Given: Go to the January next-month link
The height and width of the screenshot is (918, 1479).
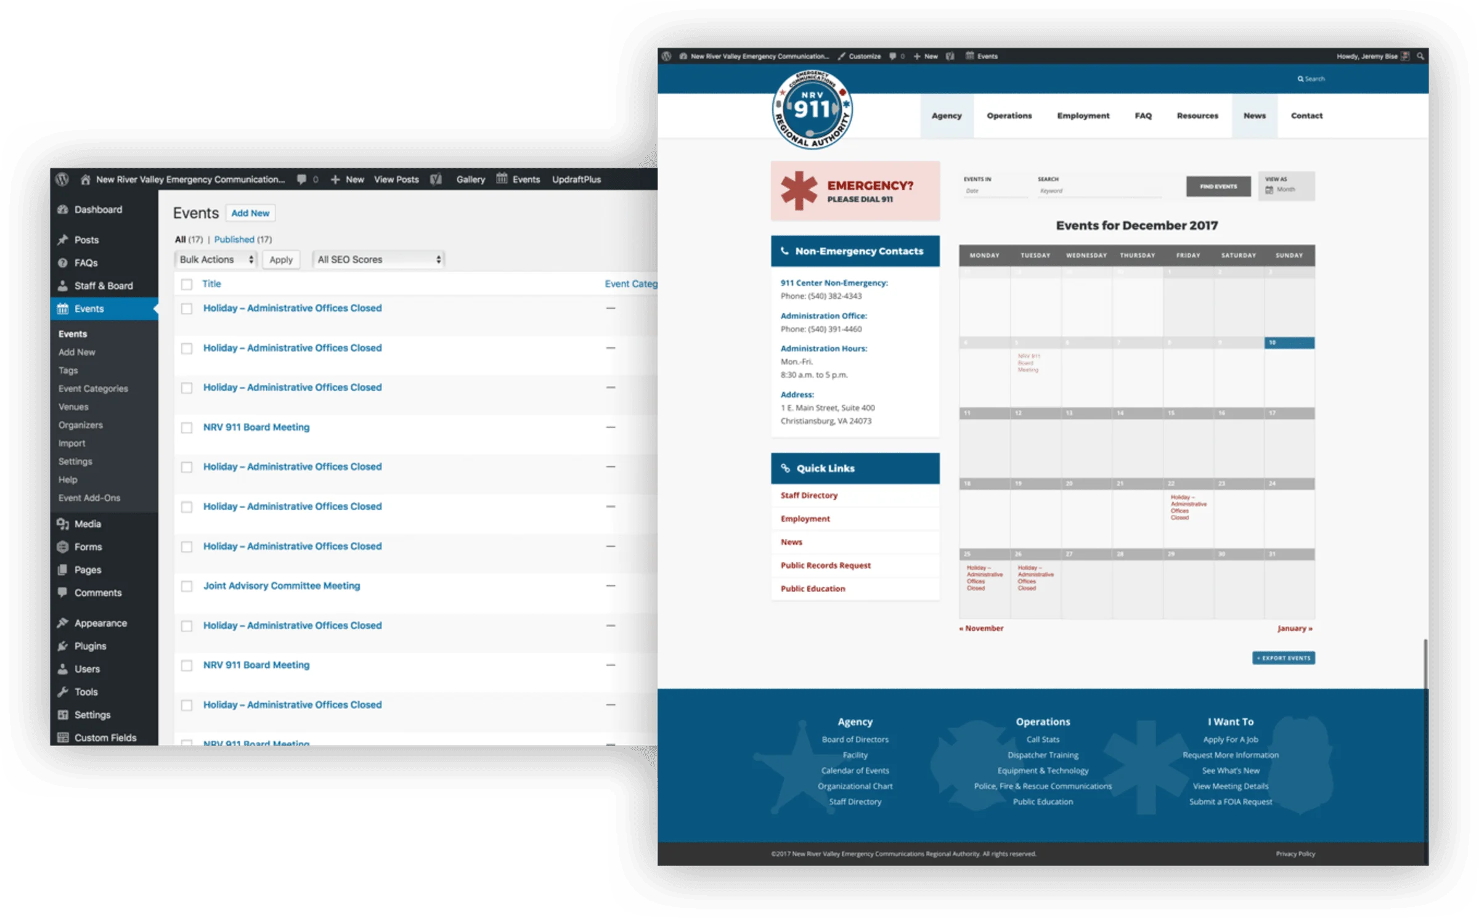Looking at the screenshot, I should [1295, 628].
